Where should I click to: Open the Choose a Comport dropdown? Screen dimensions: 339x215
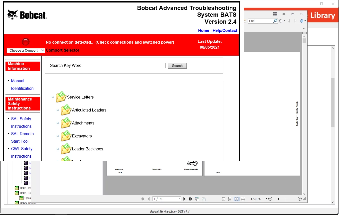pyautogui.click(x=26, y=50)
